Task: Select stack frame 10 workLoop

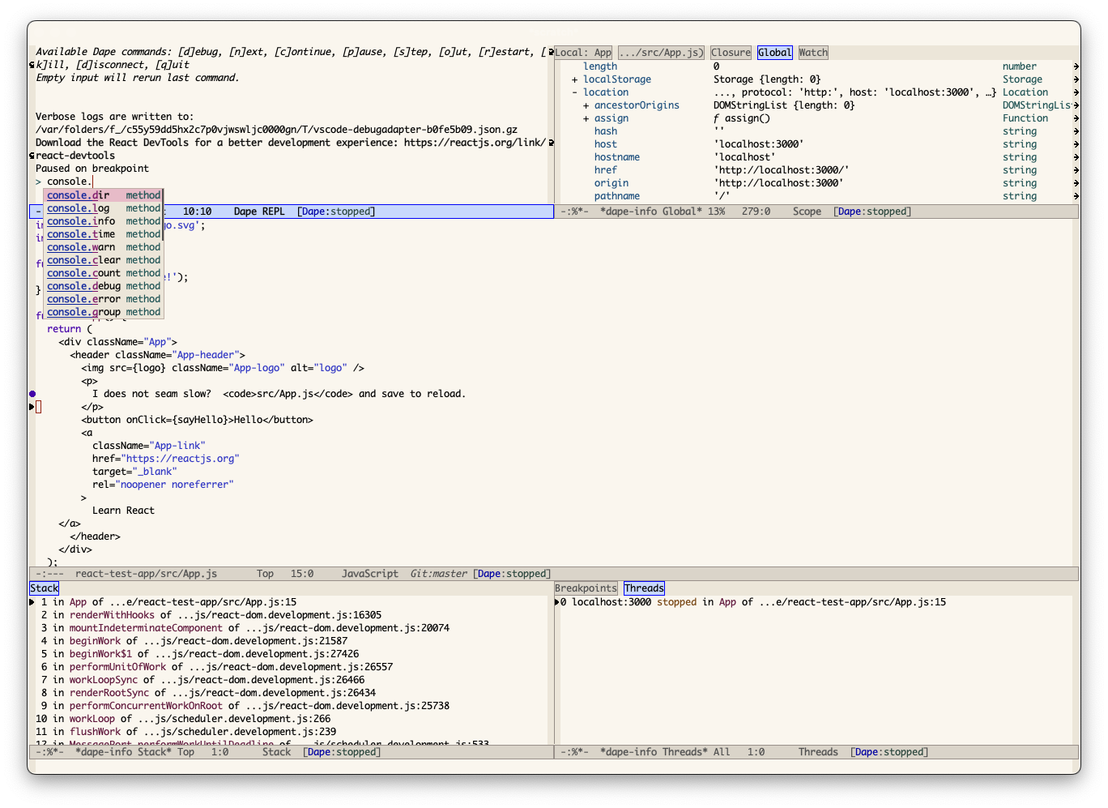Action: click(x=183, y=719)
